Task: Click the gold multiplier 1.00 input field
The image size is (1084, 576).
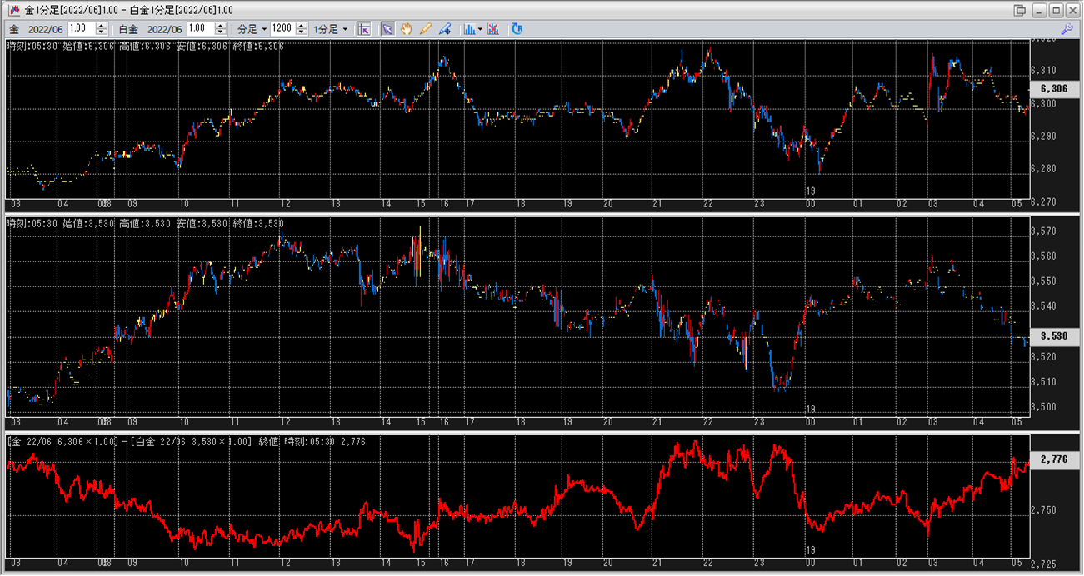Action: point(82,28)
